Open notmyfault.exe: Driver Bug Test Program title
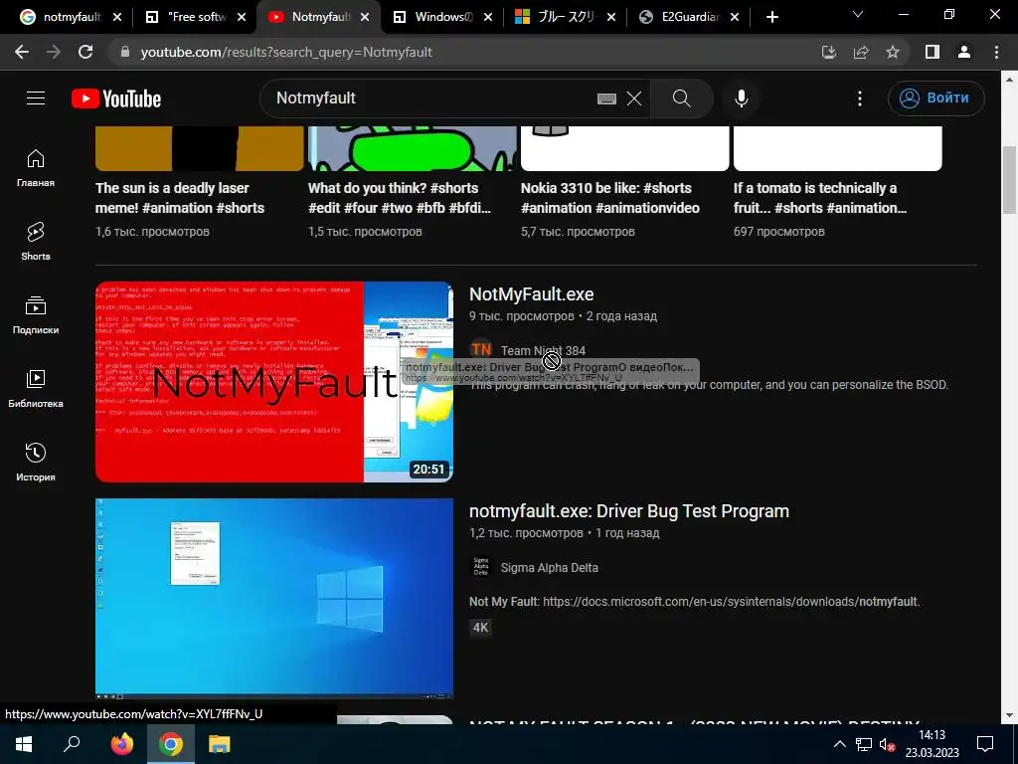Viewport: 1018px width, 764px height. click(629, 511)
